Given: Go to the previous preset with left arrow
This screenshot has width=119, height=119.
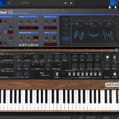Looking at the screenshot, I should coord(65,3).
